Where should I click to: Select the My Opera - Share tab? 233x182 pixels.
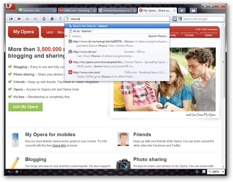(x=157, y=11)
